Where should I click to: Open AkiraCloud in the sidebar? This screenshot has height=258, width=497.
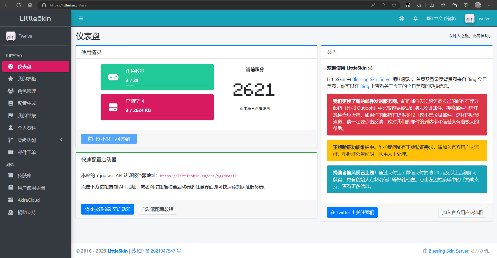(x=35, y=200)
